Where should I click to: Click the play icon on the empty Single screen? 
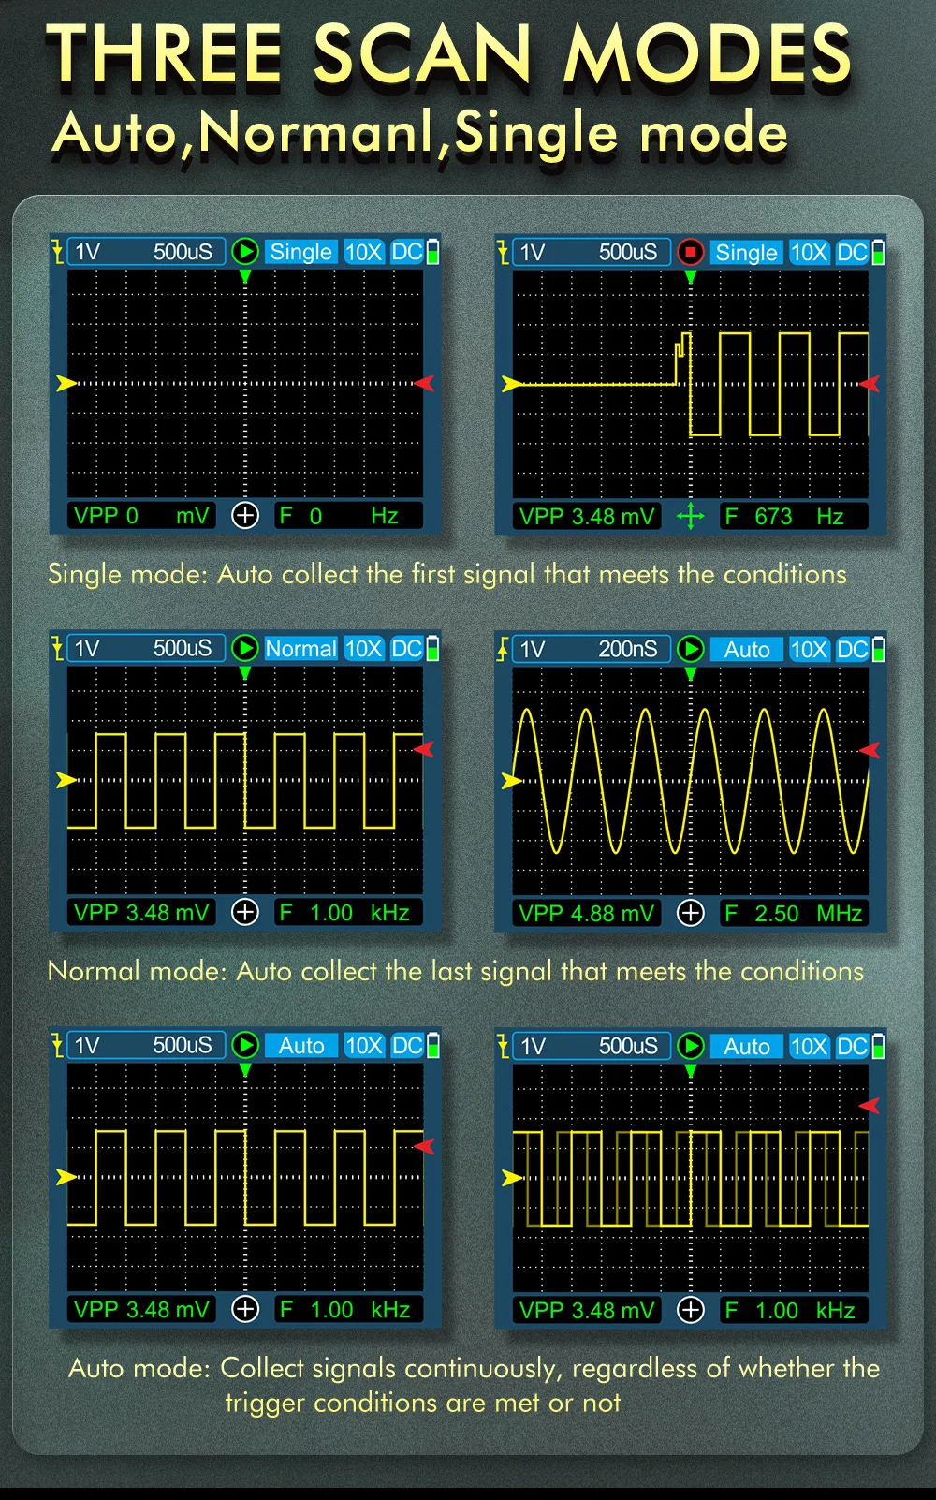(x=245, y=251)
